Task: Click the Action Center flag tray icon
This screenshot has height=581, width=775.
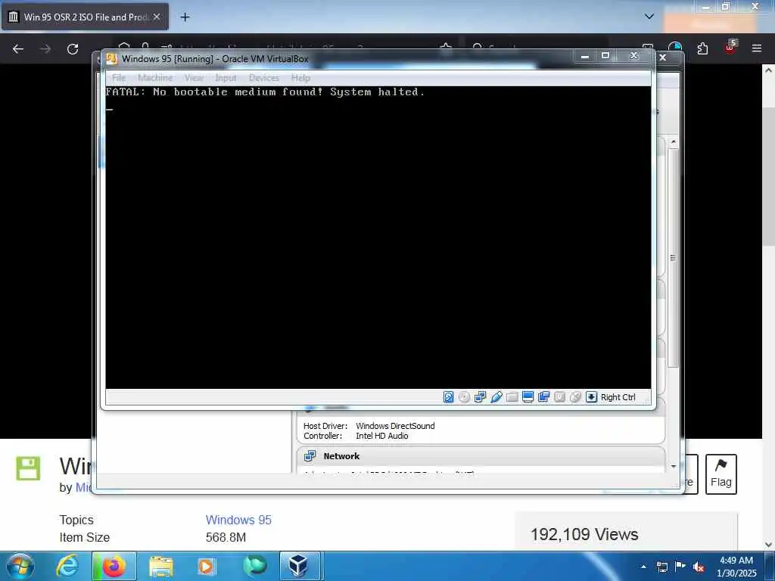Action: [x=680, y=566]
